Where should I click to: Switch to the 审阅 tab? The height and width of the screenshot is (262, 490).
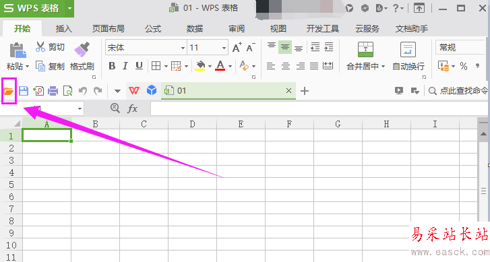pyautogui.click(x=237, y=29)
